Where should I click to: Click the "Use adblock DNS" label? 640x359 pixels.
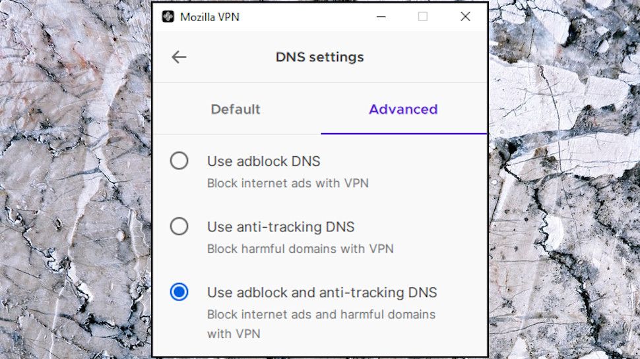[263, 161]
